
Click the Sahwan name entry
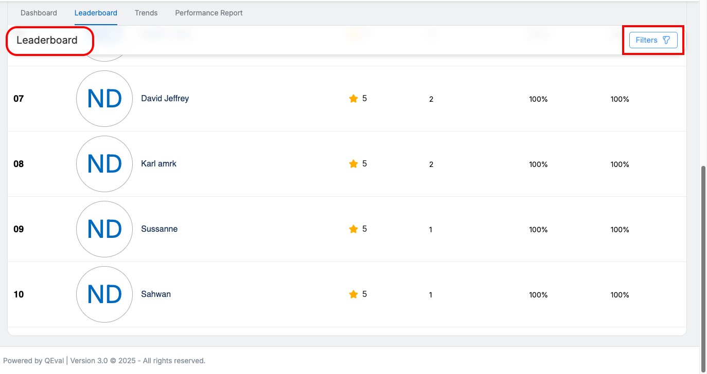click(155, 294)
